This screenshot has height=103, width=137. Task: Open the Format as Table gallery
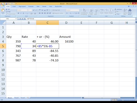point(91,12)
